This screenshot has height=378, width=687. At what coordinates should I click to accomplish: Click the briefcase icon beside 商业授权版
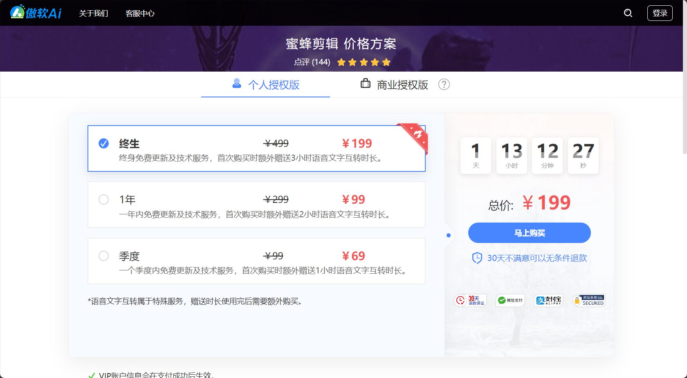tap(366, 83)
